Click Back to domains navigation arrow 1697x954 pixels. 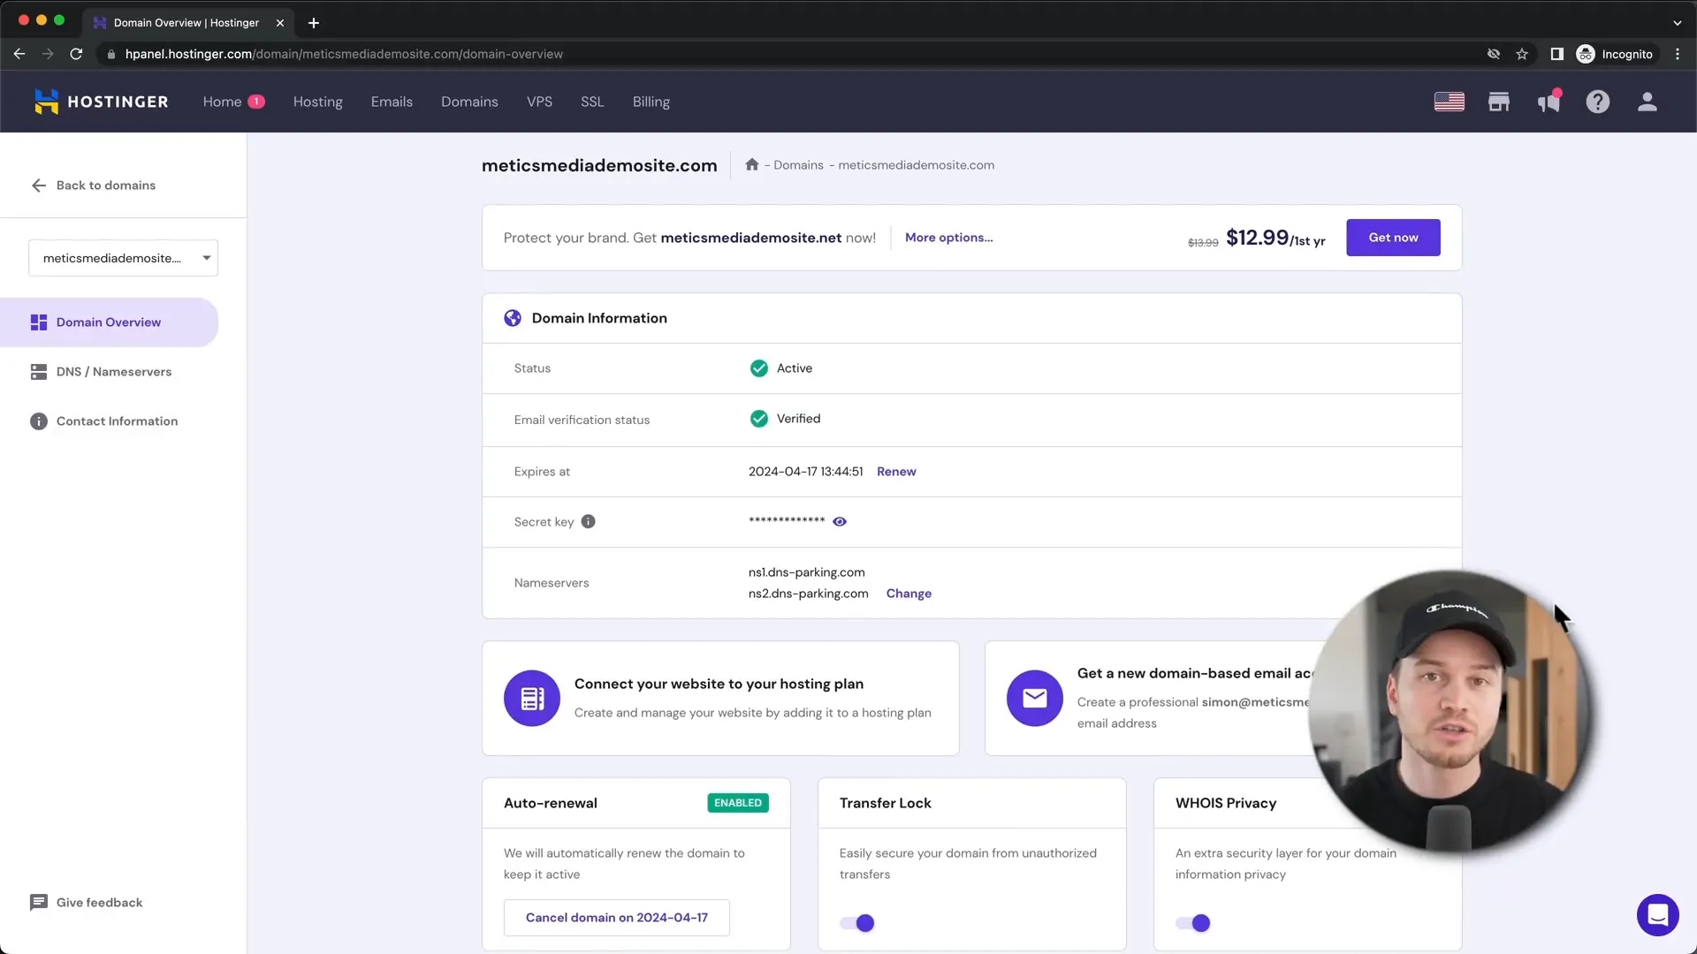point(39,185)
